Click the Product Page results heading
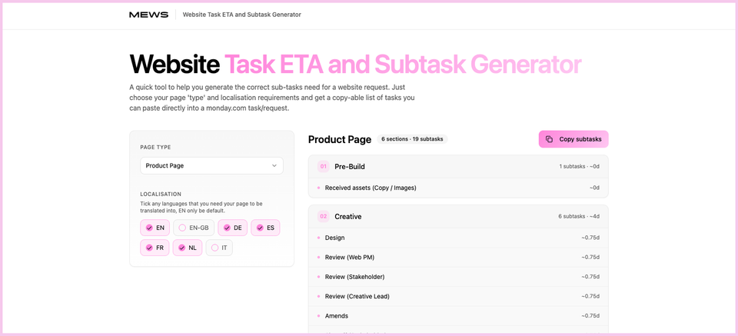Screen dimensions: 738x336 pos(340,139)
